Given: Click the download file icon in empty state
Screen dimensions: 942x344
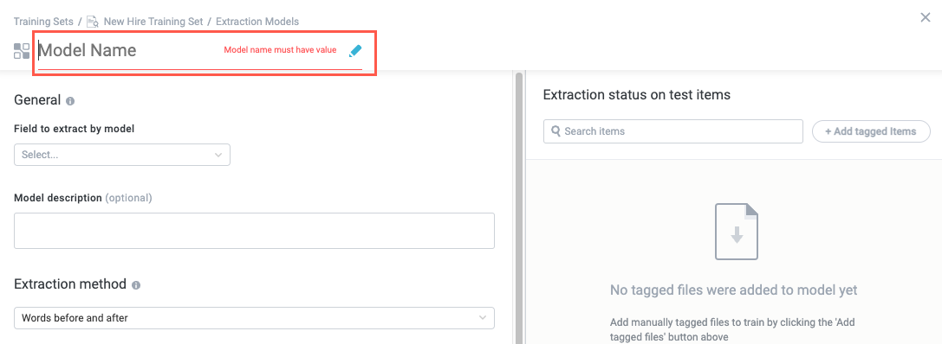Looking at the screenshot, I should tap(737, 232).
